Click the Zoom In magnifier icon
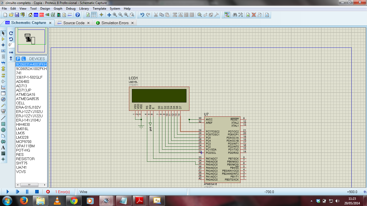The image size is (367, 206). (115, 15)
